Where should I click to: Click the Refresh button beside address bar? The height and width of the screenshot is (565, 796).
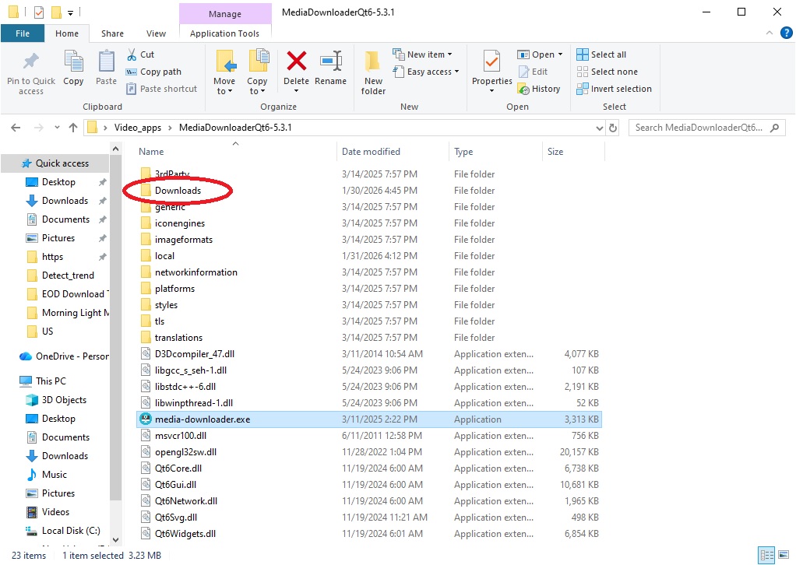(x=613, y=128)
